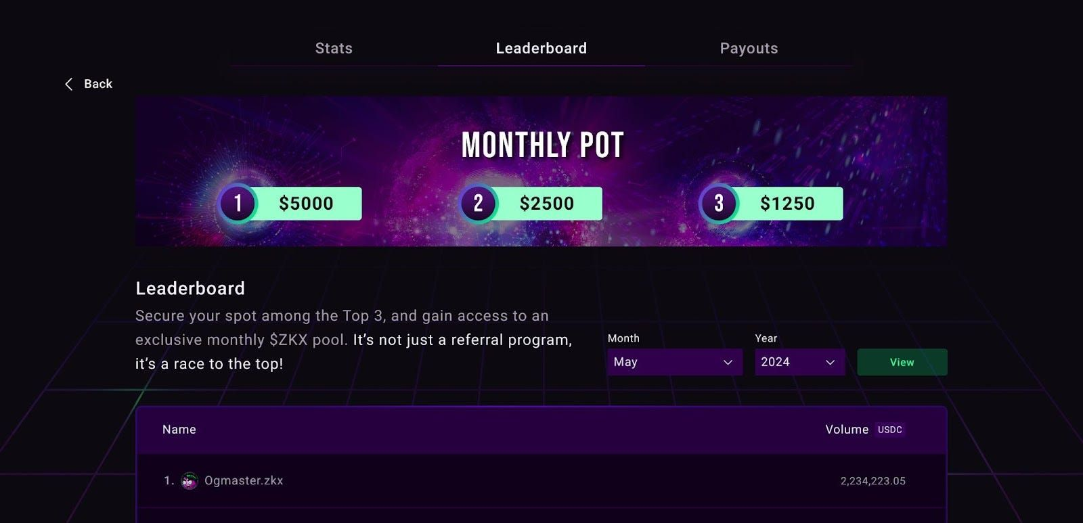Click the Year dropdown chevron arrow
Viewport: 1083px width, 523px height.
[x=830, y=363]
